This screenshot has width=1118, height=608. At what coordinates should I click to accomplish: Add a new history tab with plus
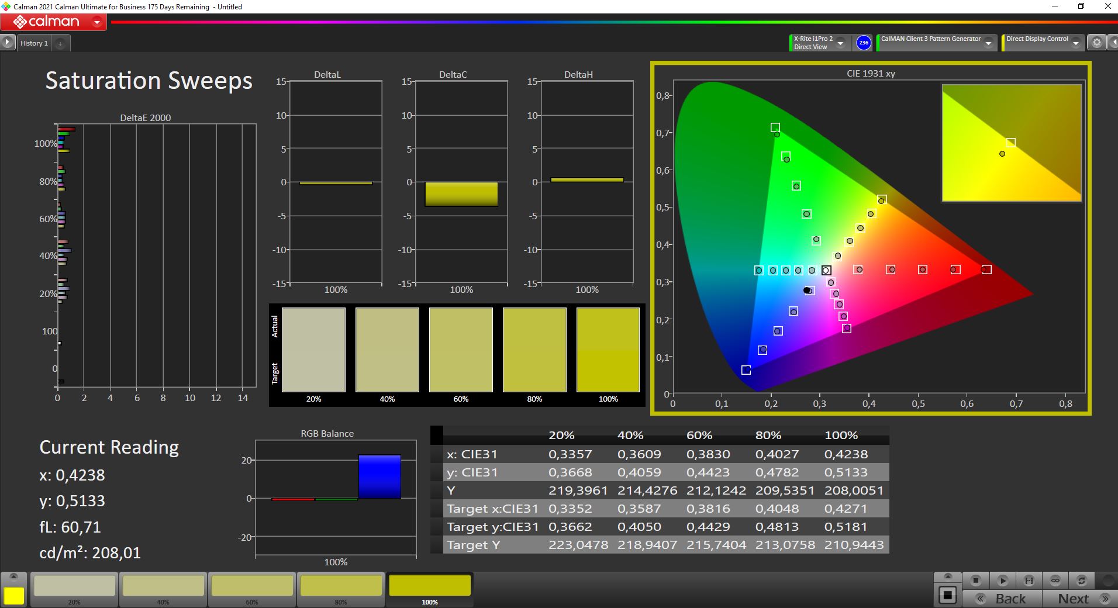coord(60,44)
